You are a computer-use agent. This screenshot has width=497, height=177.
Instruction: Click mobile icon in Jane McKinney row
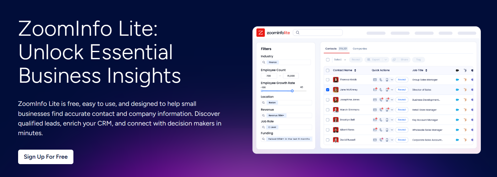coord(387,90)
